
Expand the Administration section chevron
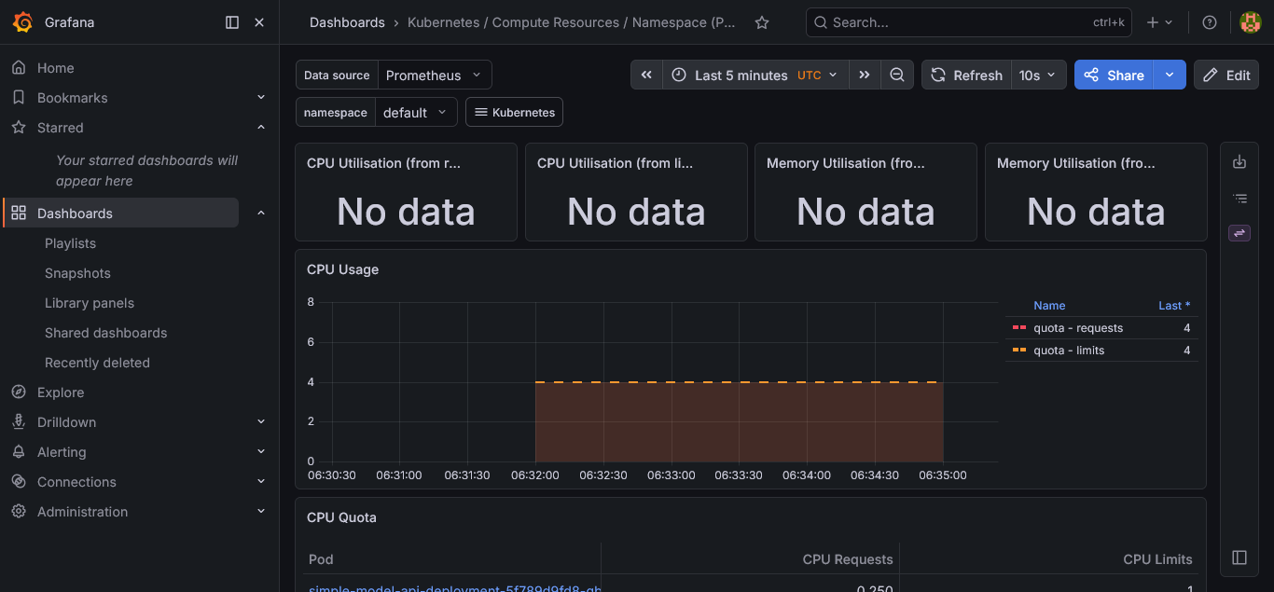pos(261,512)
